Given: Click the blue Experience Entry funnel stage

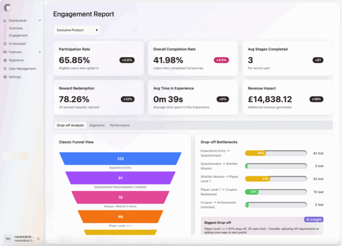Looking at the screenshot, I should pos(120,159).
